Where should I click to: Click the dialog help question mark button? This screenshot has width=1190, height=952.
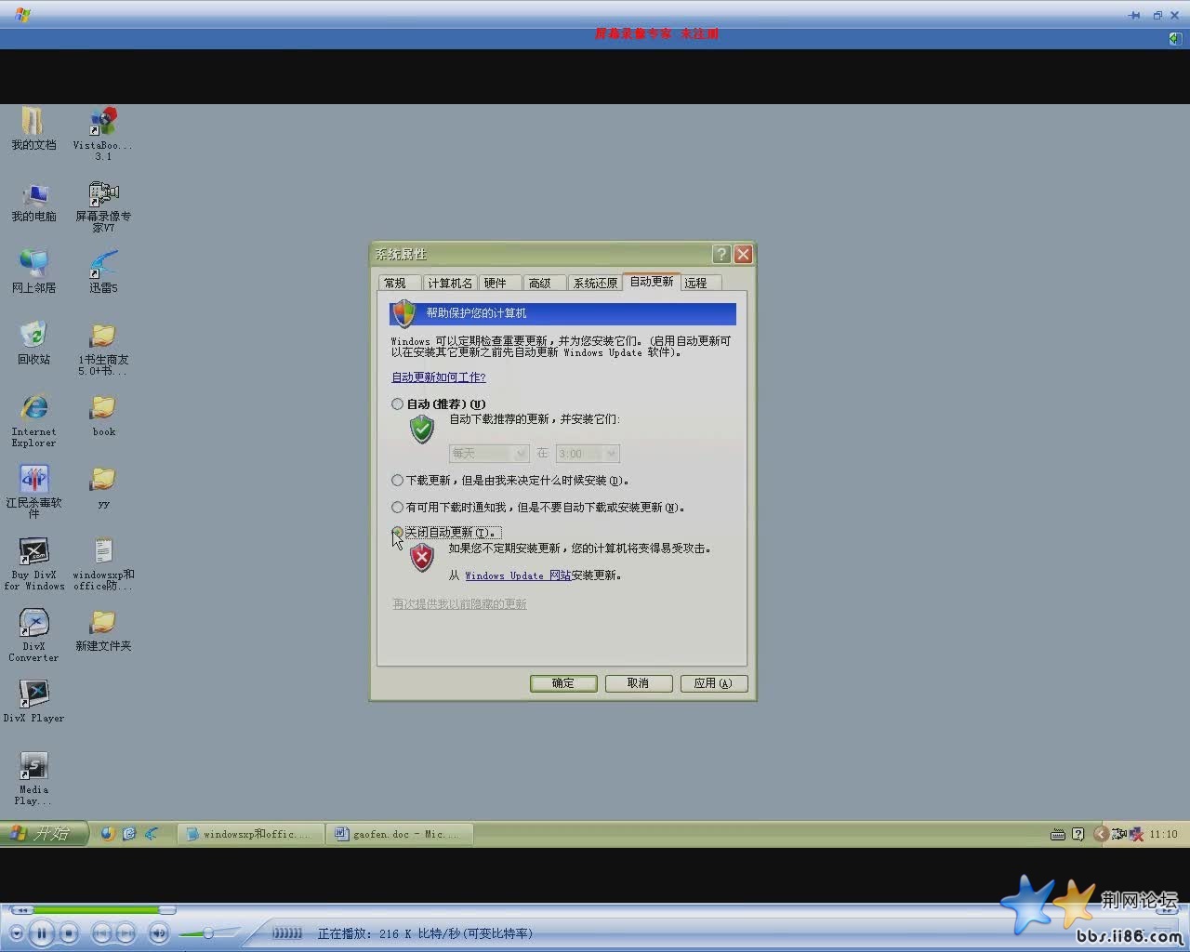[721, 255]
